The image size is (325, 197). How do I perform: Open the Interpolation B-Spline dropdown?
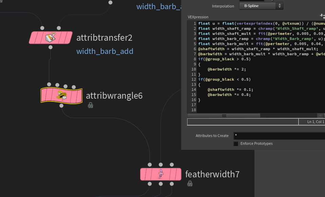pos(261,6)
